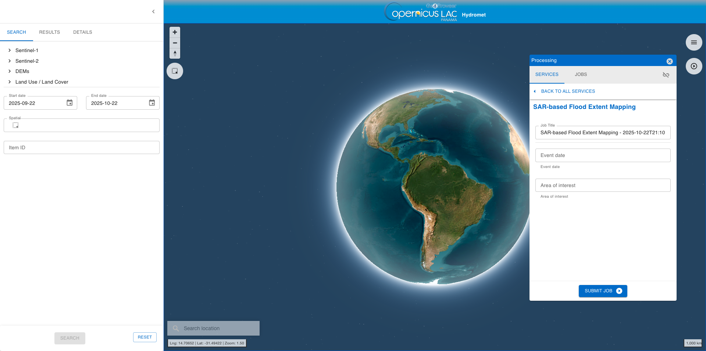
Task: Click the map zoom in plus button
Action: [x=175, y=32]
